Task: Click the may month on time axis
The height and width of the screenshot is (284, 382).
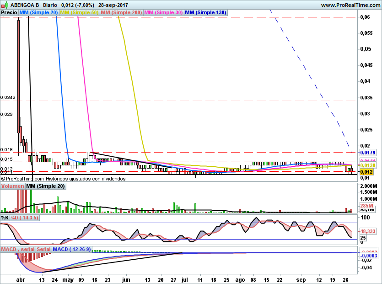Action: tap(68, 280)
